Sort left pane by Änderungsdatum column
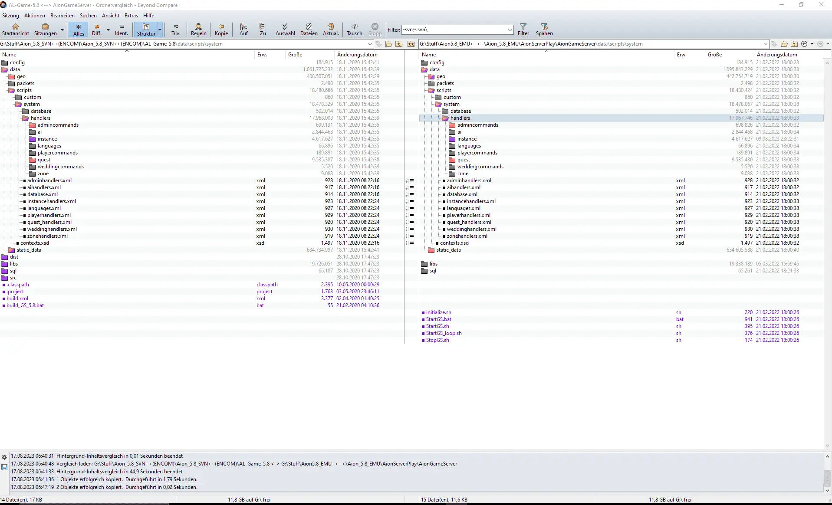Viewport: 832px width, 505px height. [357, 55]
